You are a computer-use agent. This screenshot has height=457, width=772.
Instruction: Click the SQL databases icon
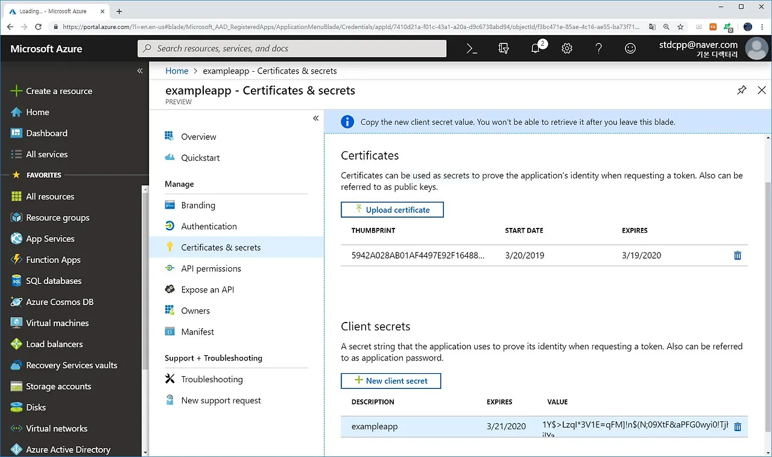[x=16, y=281]
